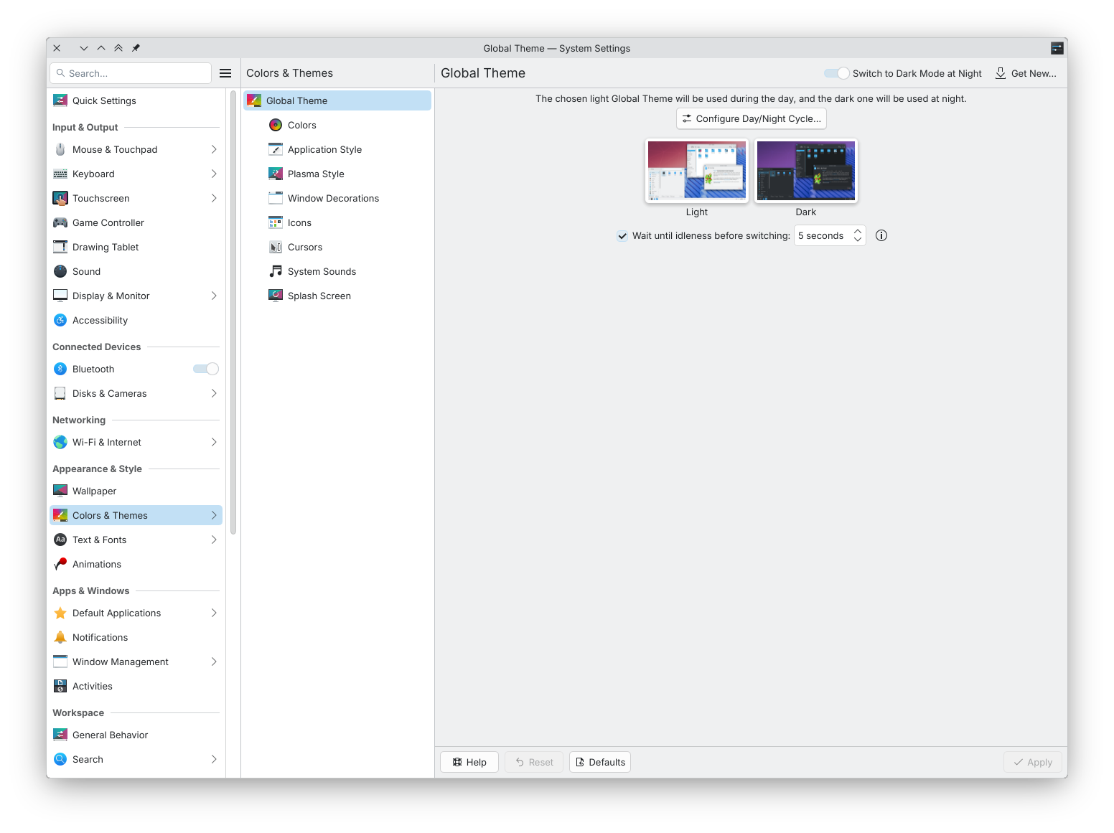Open Game Controller settings via its icon
Image resolution: width=1114 pixels, height=833 pixels.
[60, 222]
